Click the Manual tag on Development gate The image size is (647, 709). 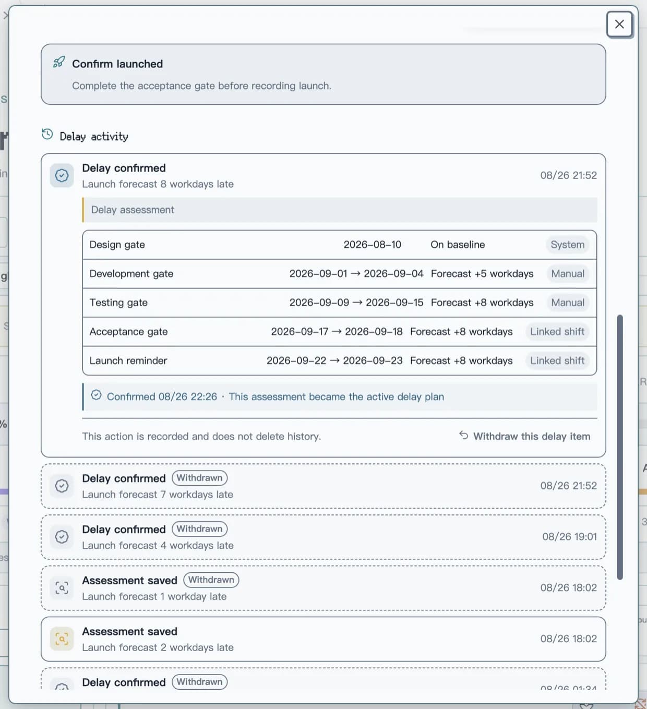568,274
